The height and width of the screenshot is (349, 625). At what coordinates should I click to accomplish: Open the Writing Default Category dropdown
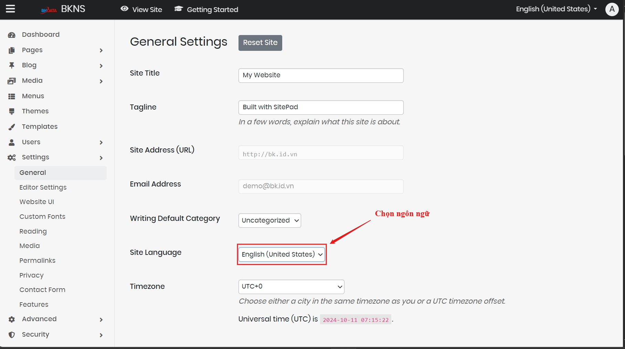click(269, 221)
